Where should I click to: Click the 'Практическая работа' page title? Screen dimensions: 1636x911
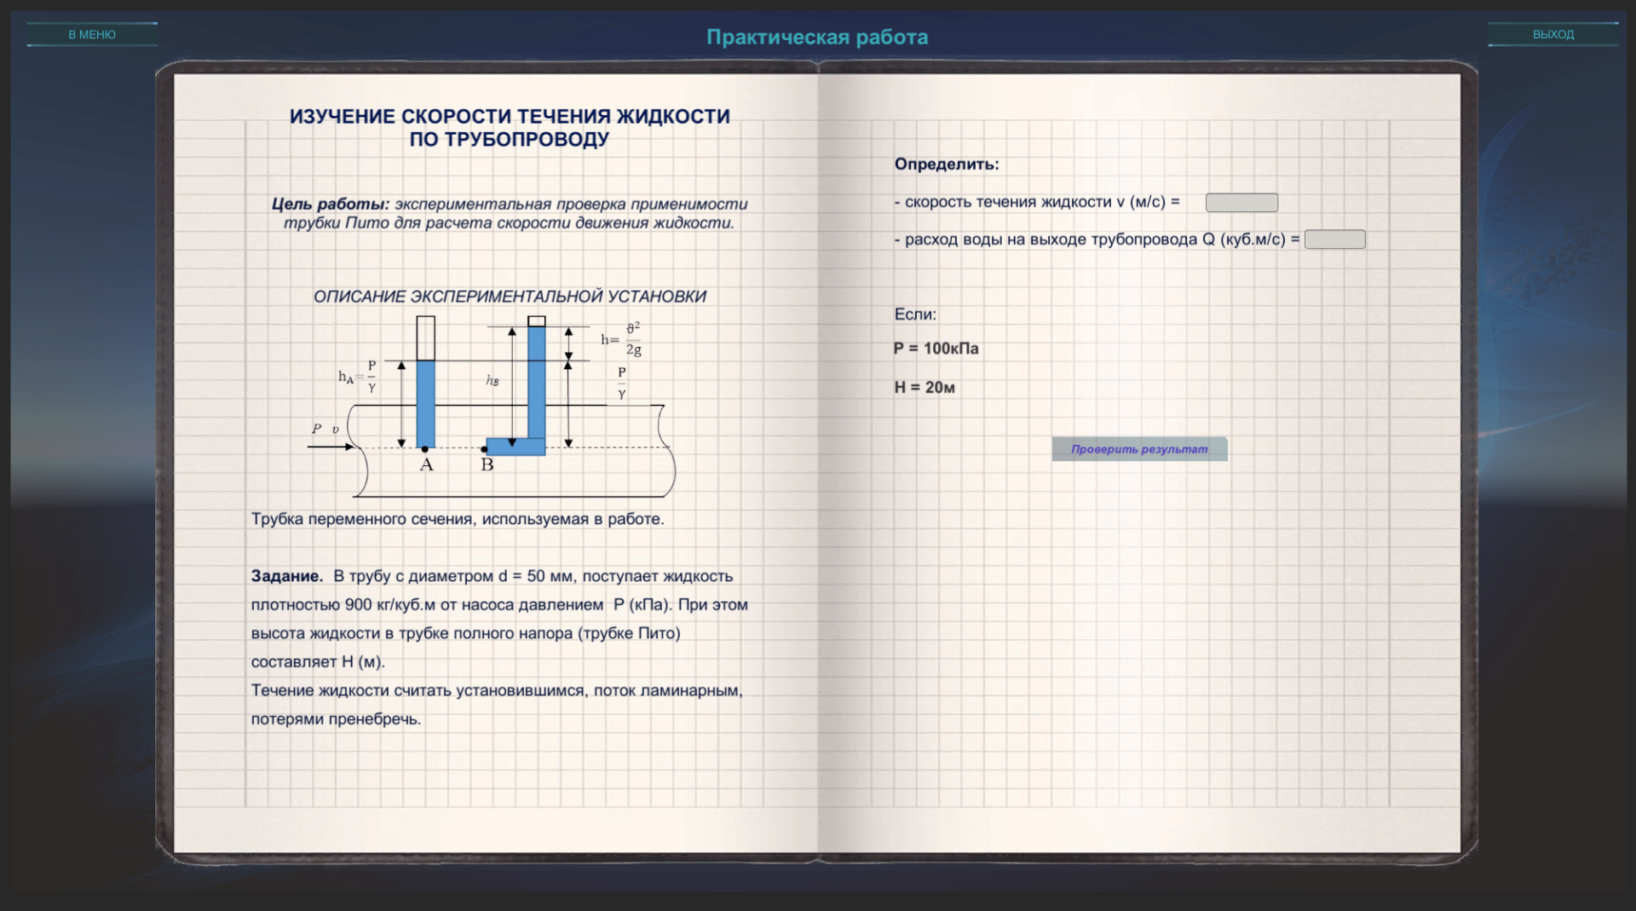pyautogui.click(x=817, y=37)
